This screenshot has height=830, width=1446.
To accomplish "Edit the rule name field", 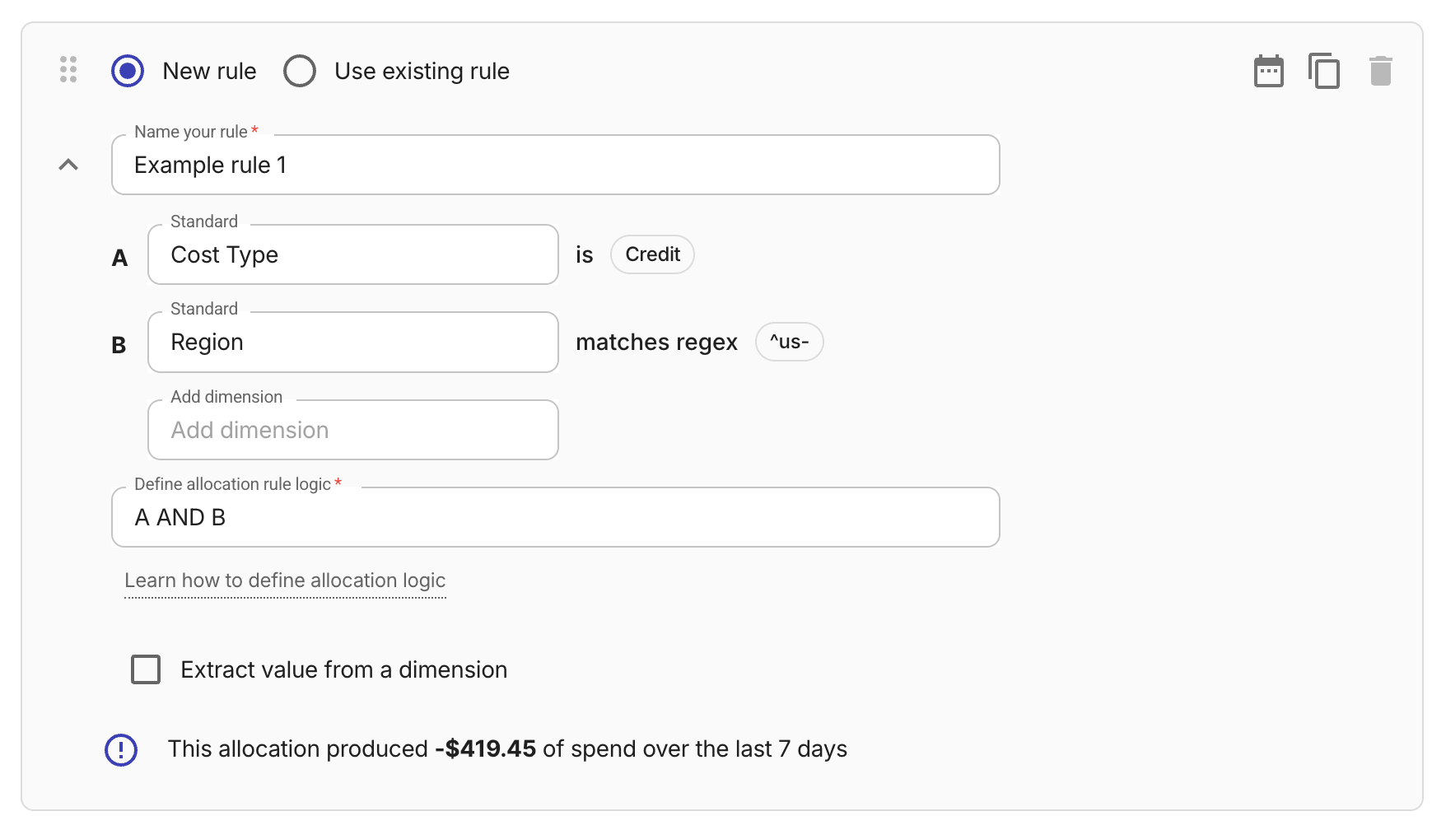I will [x=556, y=165].
